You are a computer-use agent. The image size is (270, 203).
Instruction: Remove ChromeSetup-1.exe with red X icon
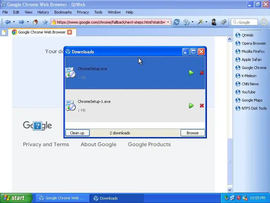pyautogui.click(x=201, y=106)
